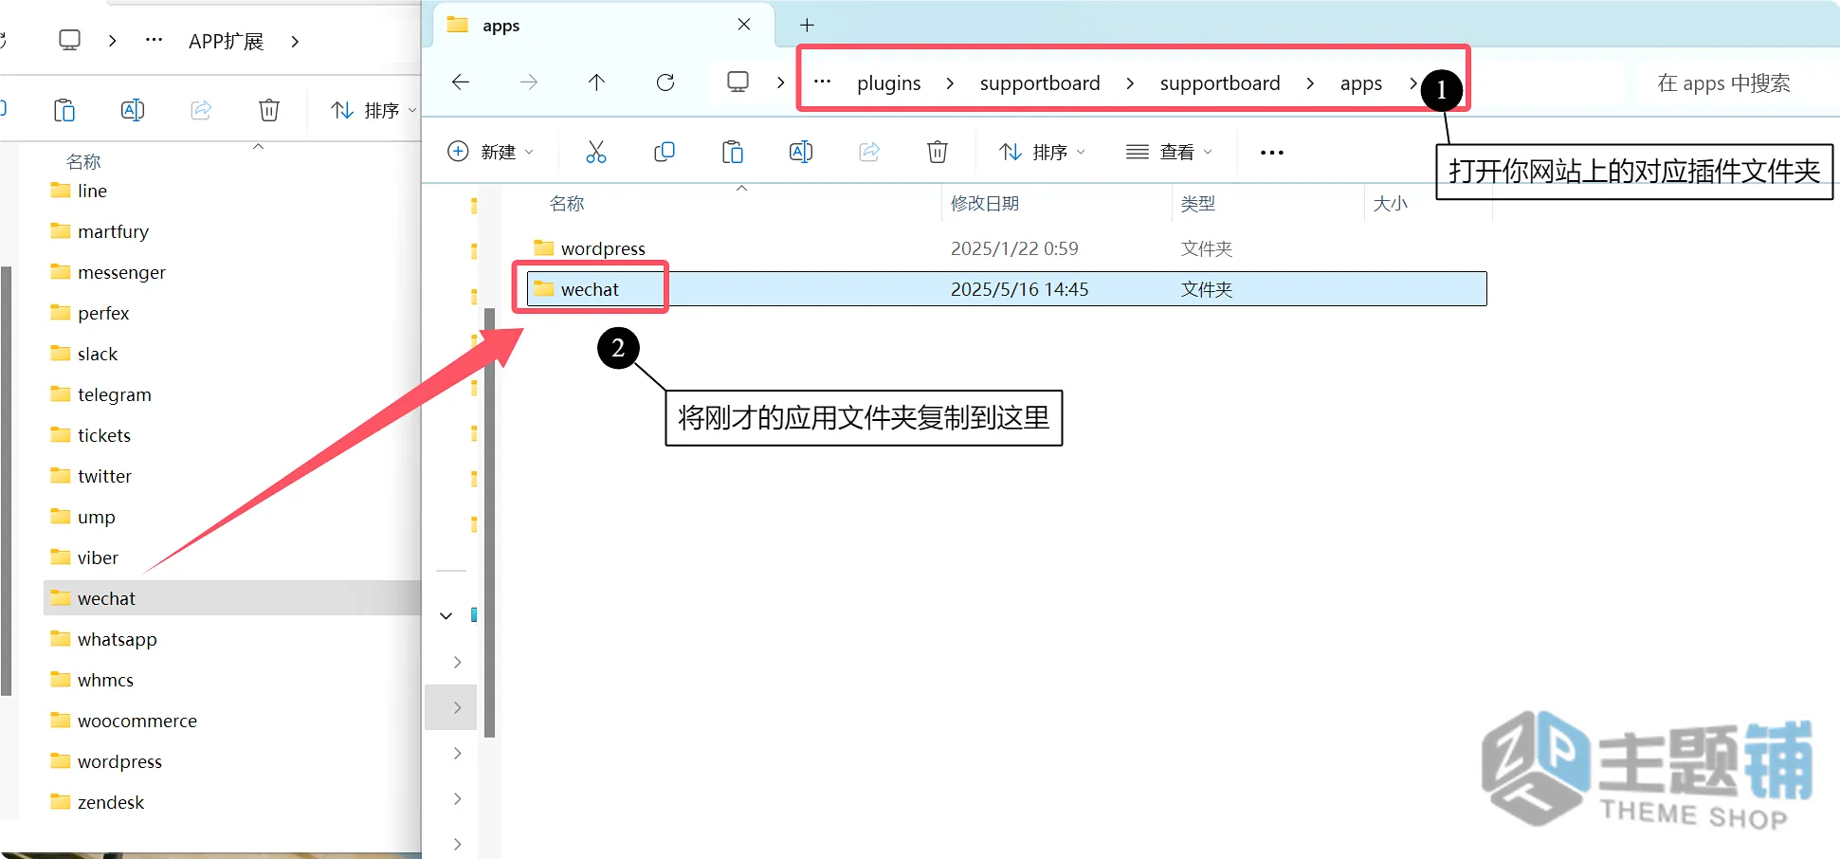Click plugins in the address breadcrumb
The height and width of the screenshot is (859, 1840).
tap(888, 83)
